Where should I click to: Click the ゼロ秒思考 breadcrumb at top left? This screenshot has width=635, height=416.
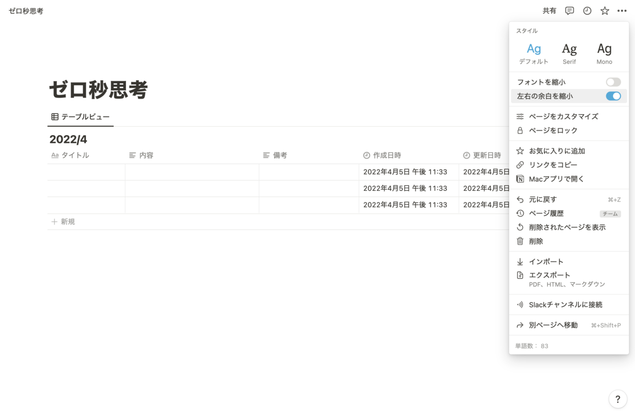26,10
